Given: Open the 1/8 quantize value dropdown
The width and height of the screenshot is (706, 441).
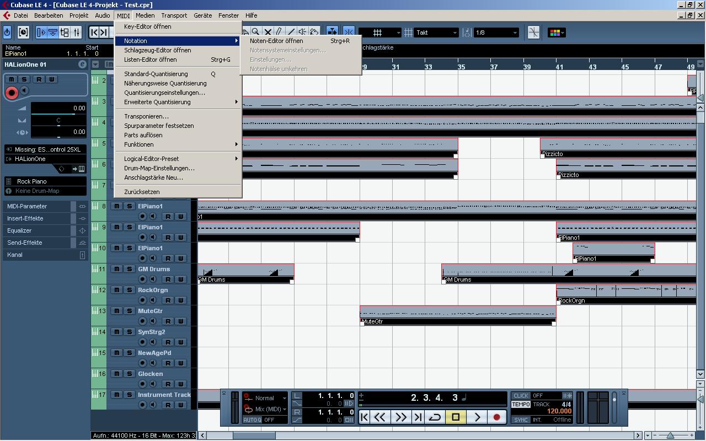Looking at the screenshot, I should [x=496, y=33].
